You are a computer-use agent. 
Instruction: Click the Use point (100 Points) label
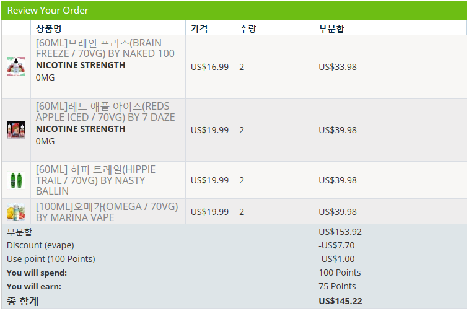pos(51,259)
